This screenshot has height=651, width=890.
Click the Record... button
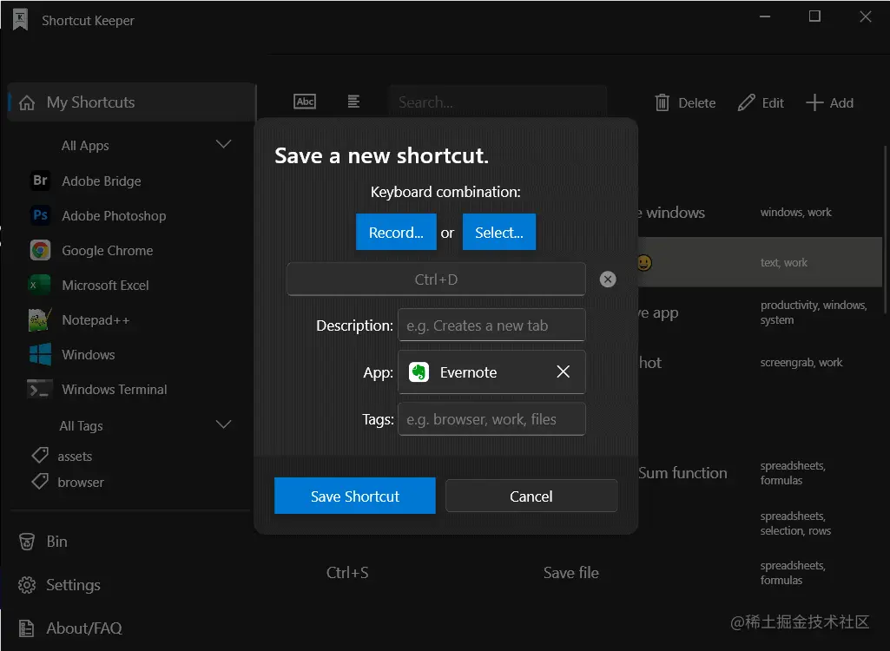[x=396, y=232]
